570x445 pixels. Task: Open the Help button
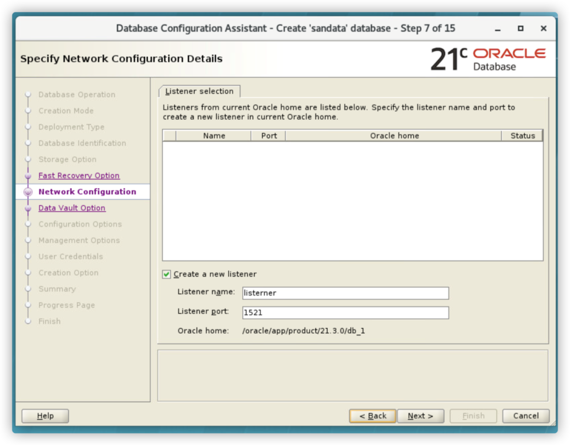pyautogui.click(x=45, y=416)
